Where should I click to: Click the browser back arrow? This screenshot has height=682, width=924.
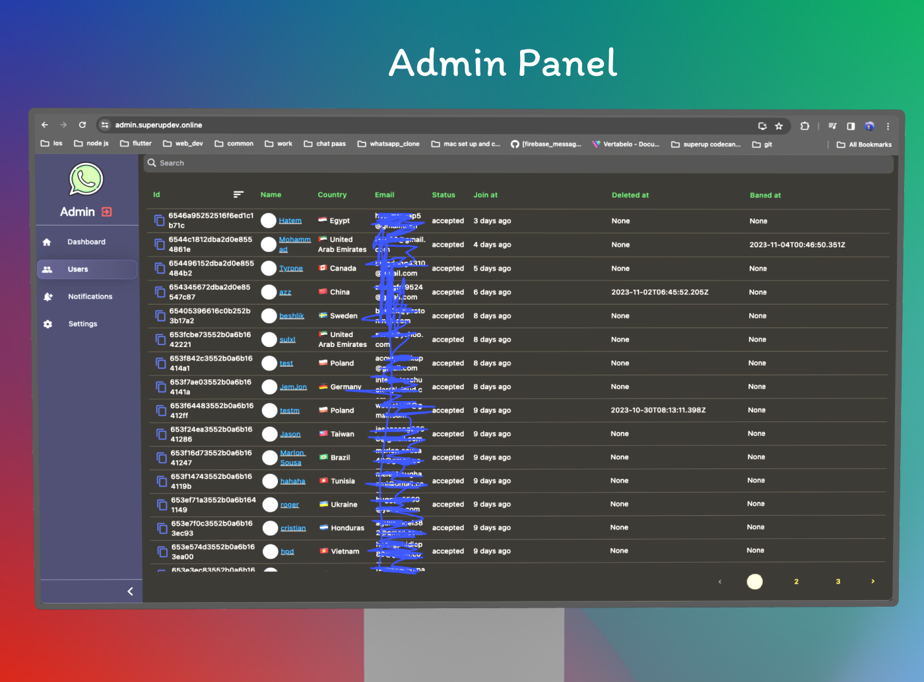tap(45, 125)
